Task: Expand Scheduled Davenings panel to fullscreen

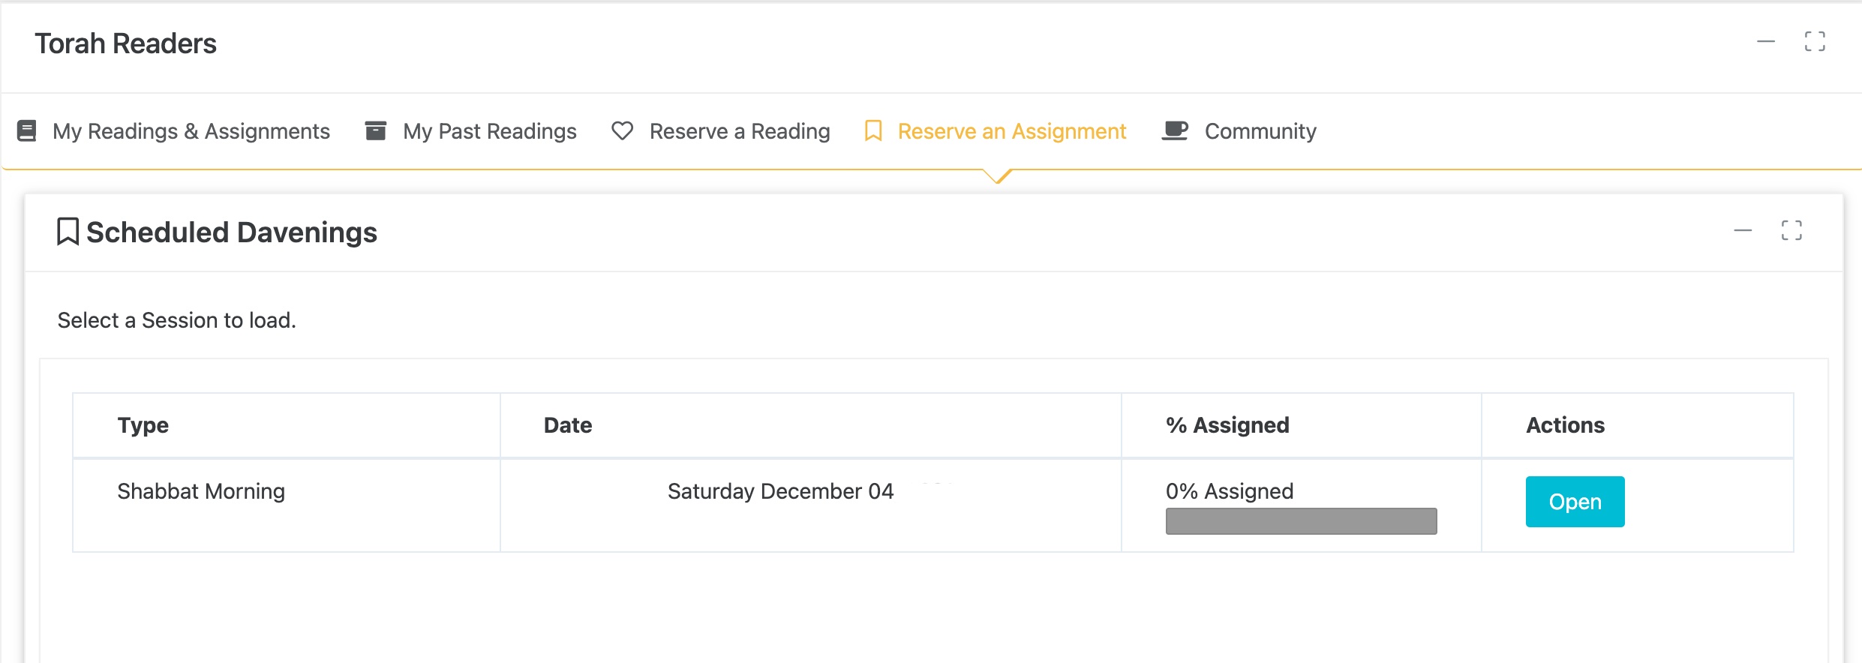Action: click(x=1791, y=230)
